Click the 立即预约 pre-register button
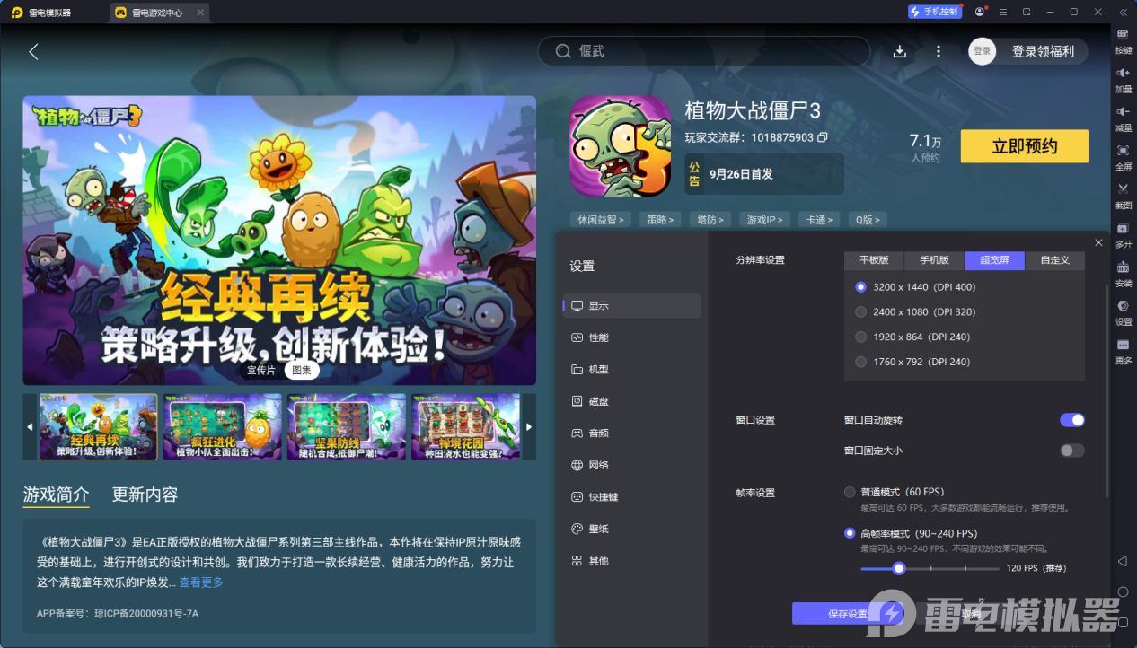1137x648 pixels. click(1025, 146)
